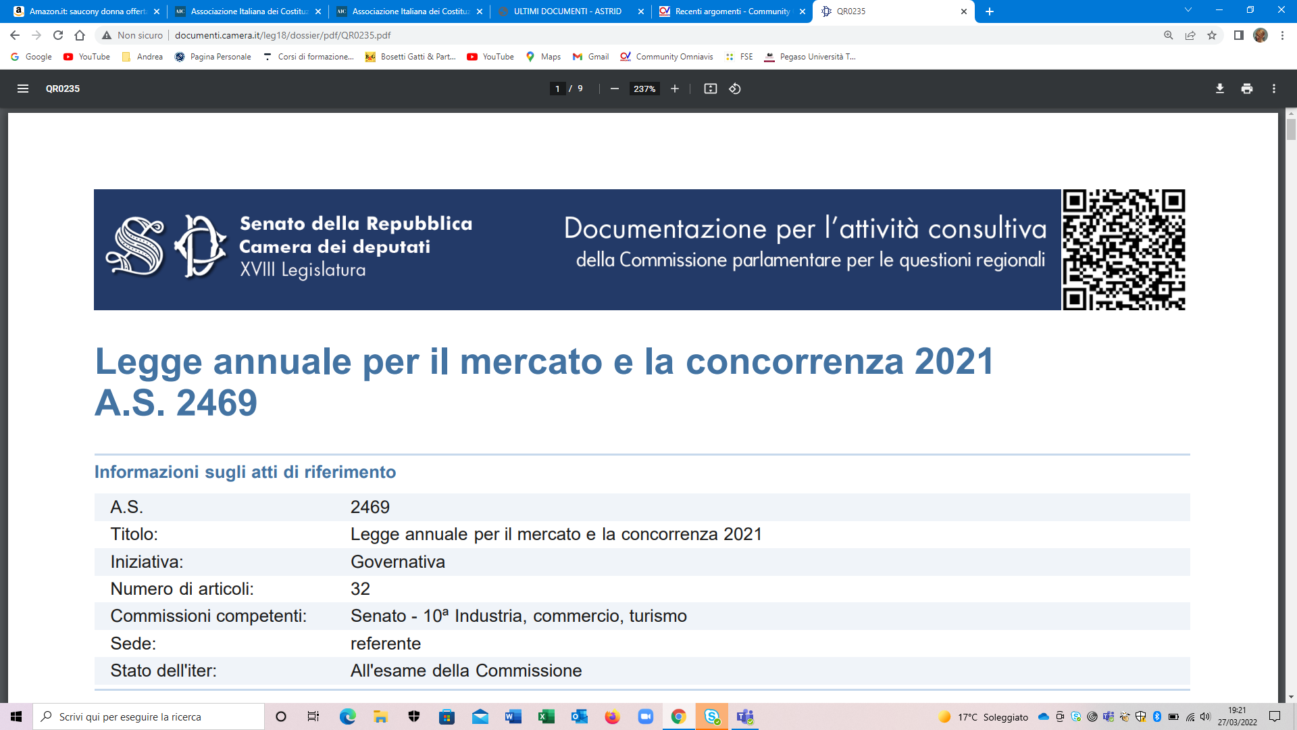The height and width of the screenshot is (730, 1297).
Task: Switch to the Amazon.it saucony tab
Action: point(86,11)
